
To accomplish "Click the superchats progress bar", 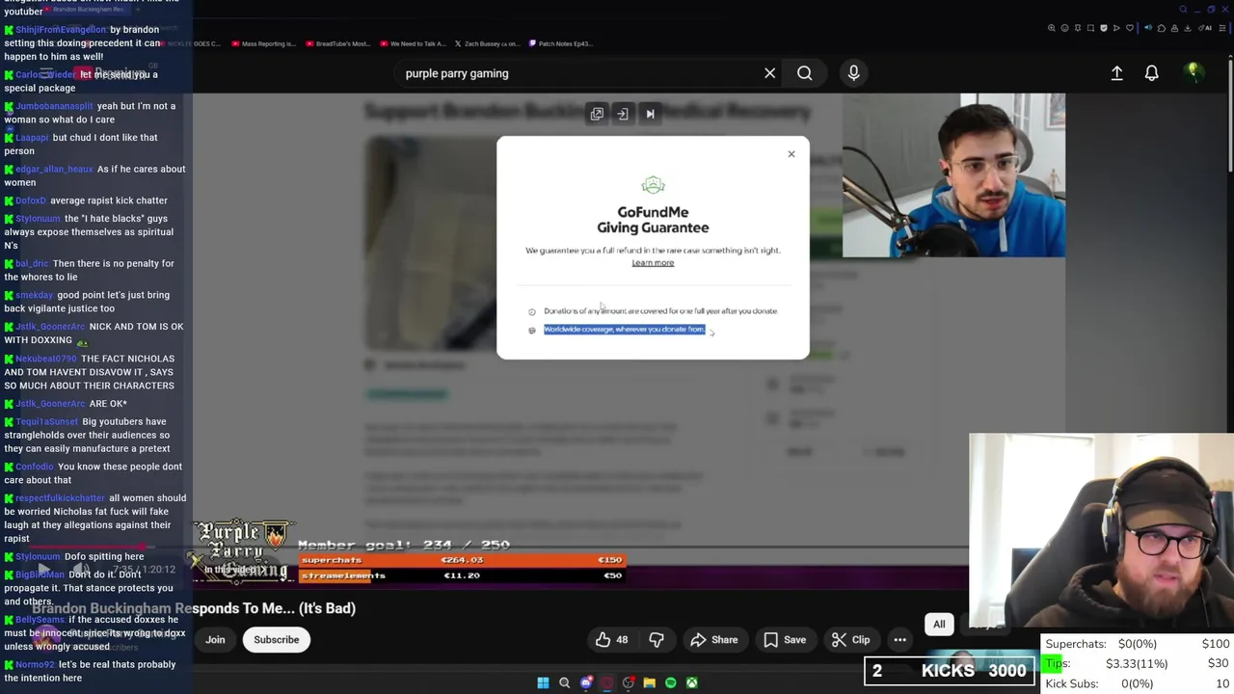I will [463, 560].
